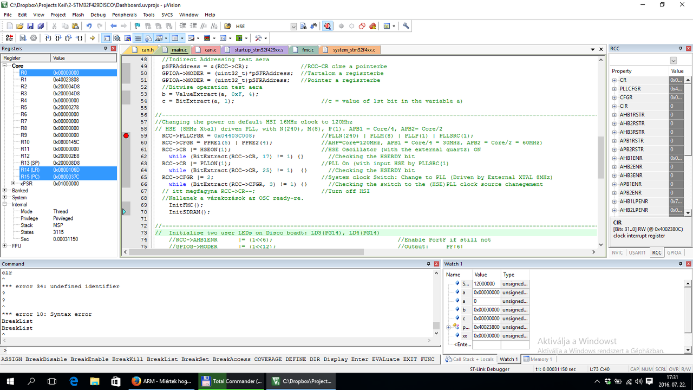Switch to Call Stack + Locals tab

(x=469, y=359)
